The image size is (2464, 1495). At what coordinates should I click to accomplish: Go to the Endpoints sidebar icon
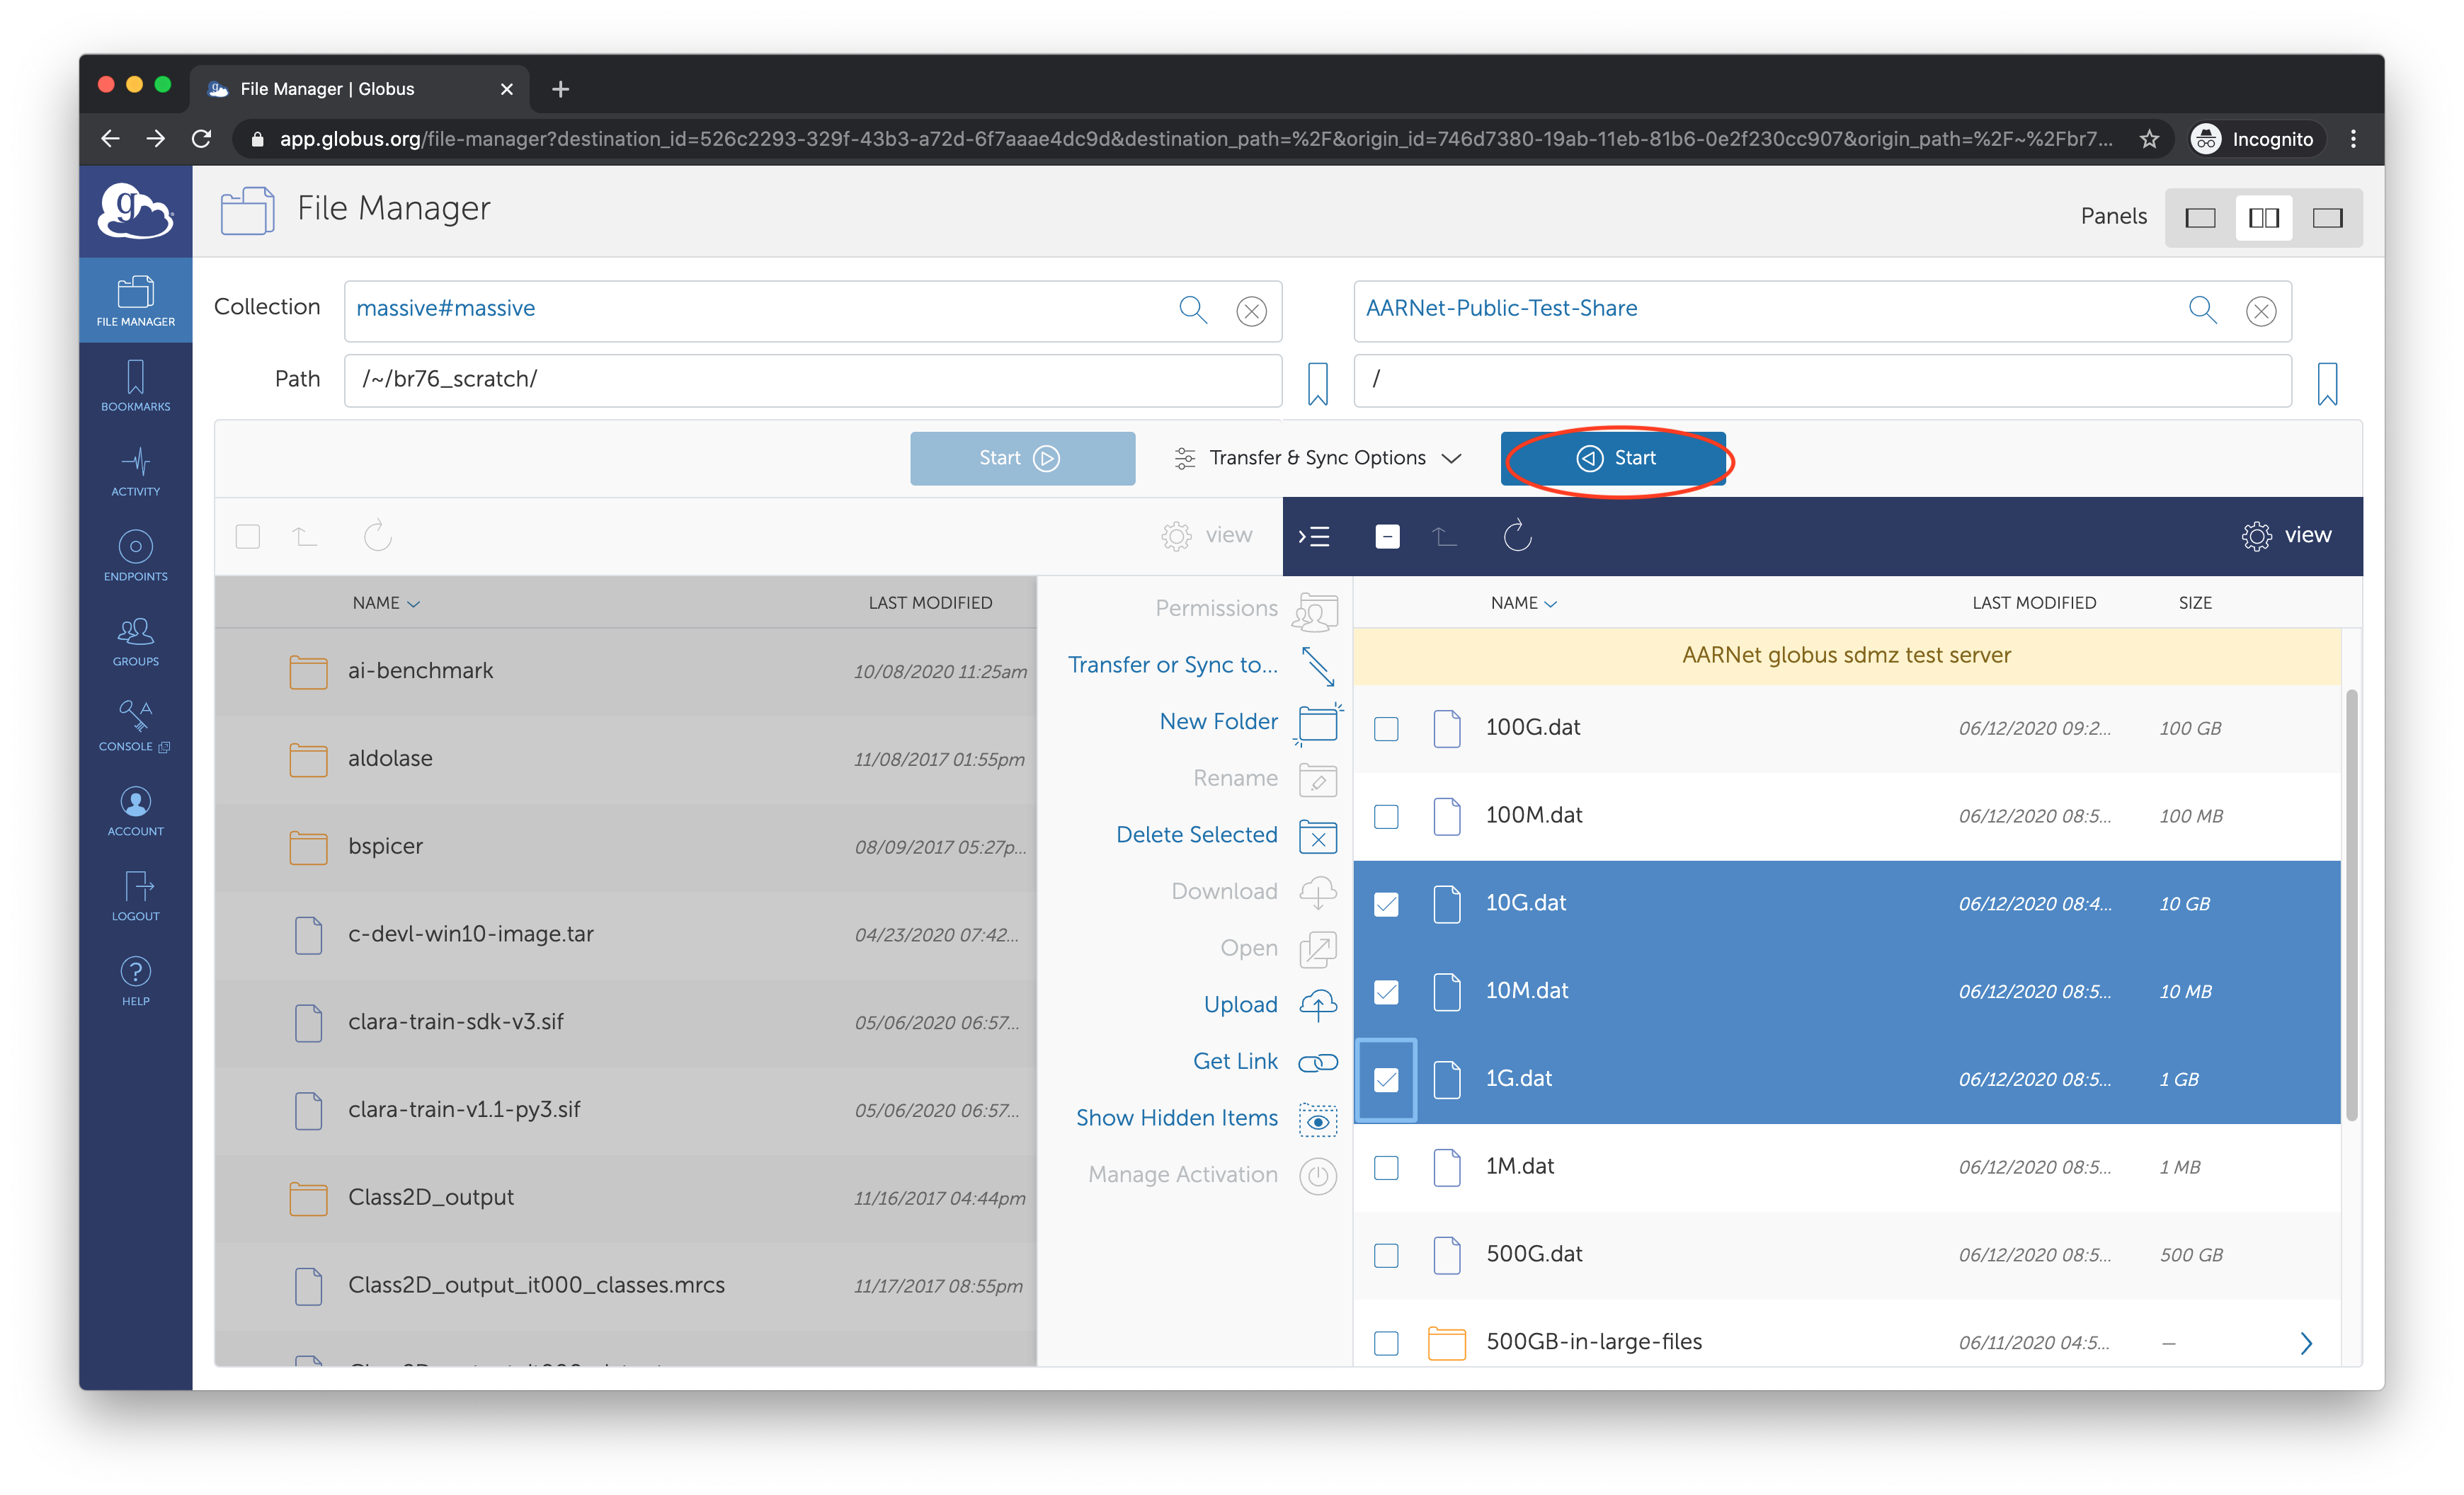(x=135, y=555)
